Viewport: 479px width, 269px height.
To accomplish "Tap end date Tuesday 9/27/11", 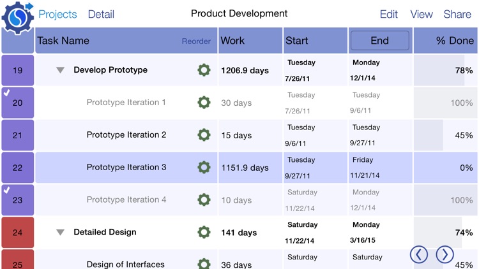I will coord(381,135).
